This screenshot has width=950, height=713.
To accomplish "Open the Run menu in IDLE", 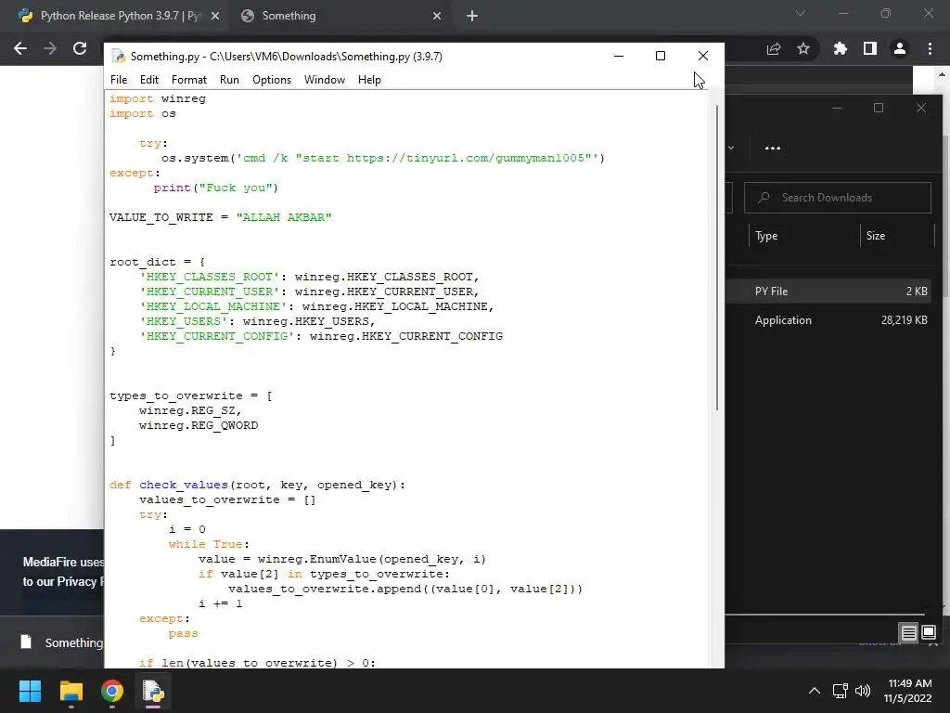I will click(229, 80).
